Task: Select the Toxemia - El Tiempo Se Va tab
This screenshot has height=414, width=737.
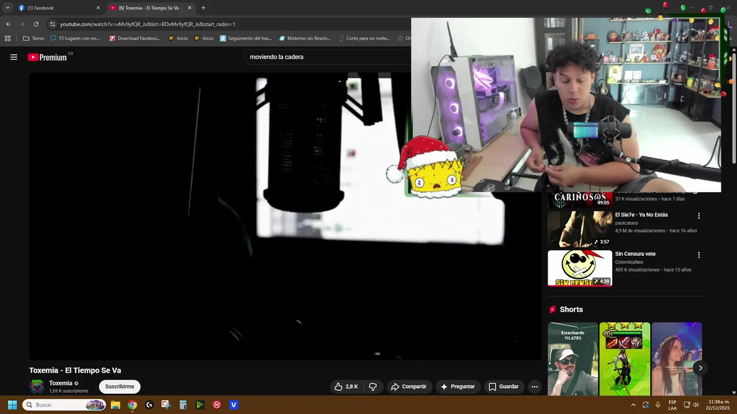Action: pos(151,8)
